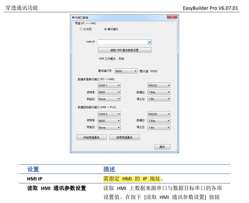
Task: Open the 通讯端口号 8000 dropdown
Action: tap(126, 71)
